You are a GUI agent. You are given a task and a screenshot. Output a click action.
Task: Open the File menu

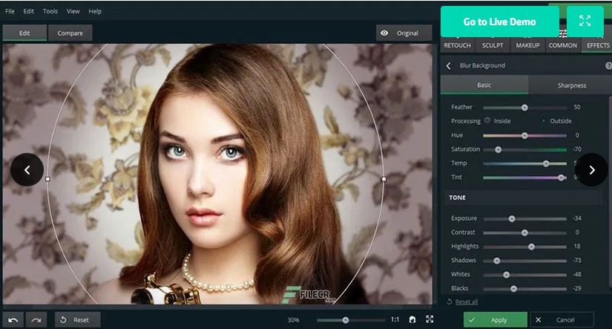point(10,11)
